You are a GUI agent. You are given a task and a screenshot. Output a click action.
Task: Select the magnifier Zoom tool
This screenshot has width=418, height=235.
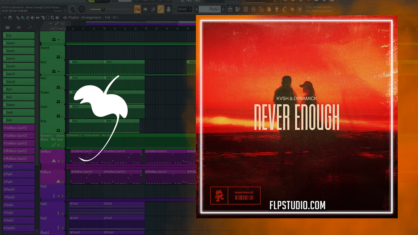tap(53, 17)
